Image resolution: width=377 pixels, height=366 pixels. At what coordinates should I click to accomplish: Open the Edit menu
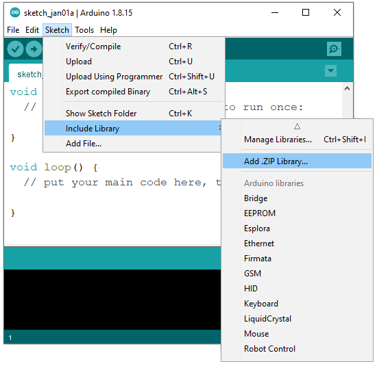(32, 30)
